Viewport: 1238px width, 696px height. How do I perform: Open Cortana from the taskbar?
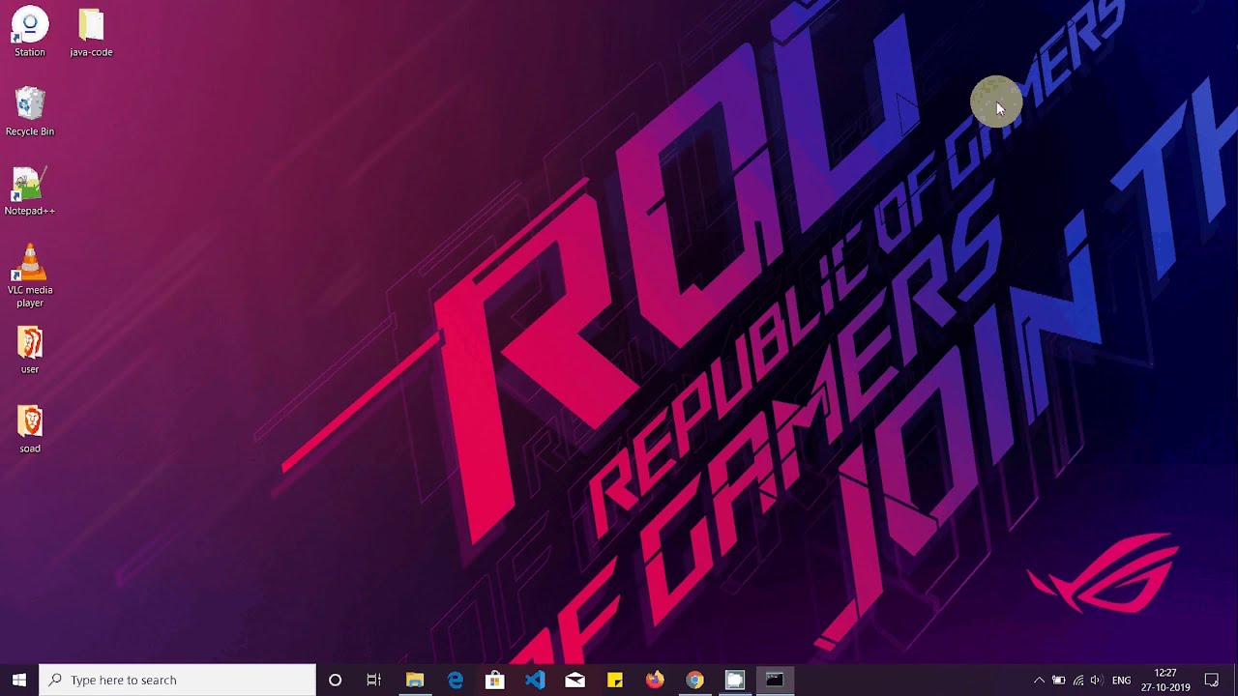(x=335, y=680)
